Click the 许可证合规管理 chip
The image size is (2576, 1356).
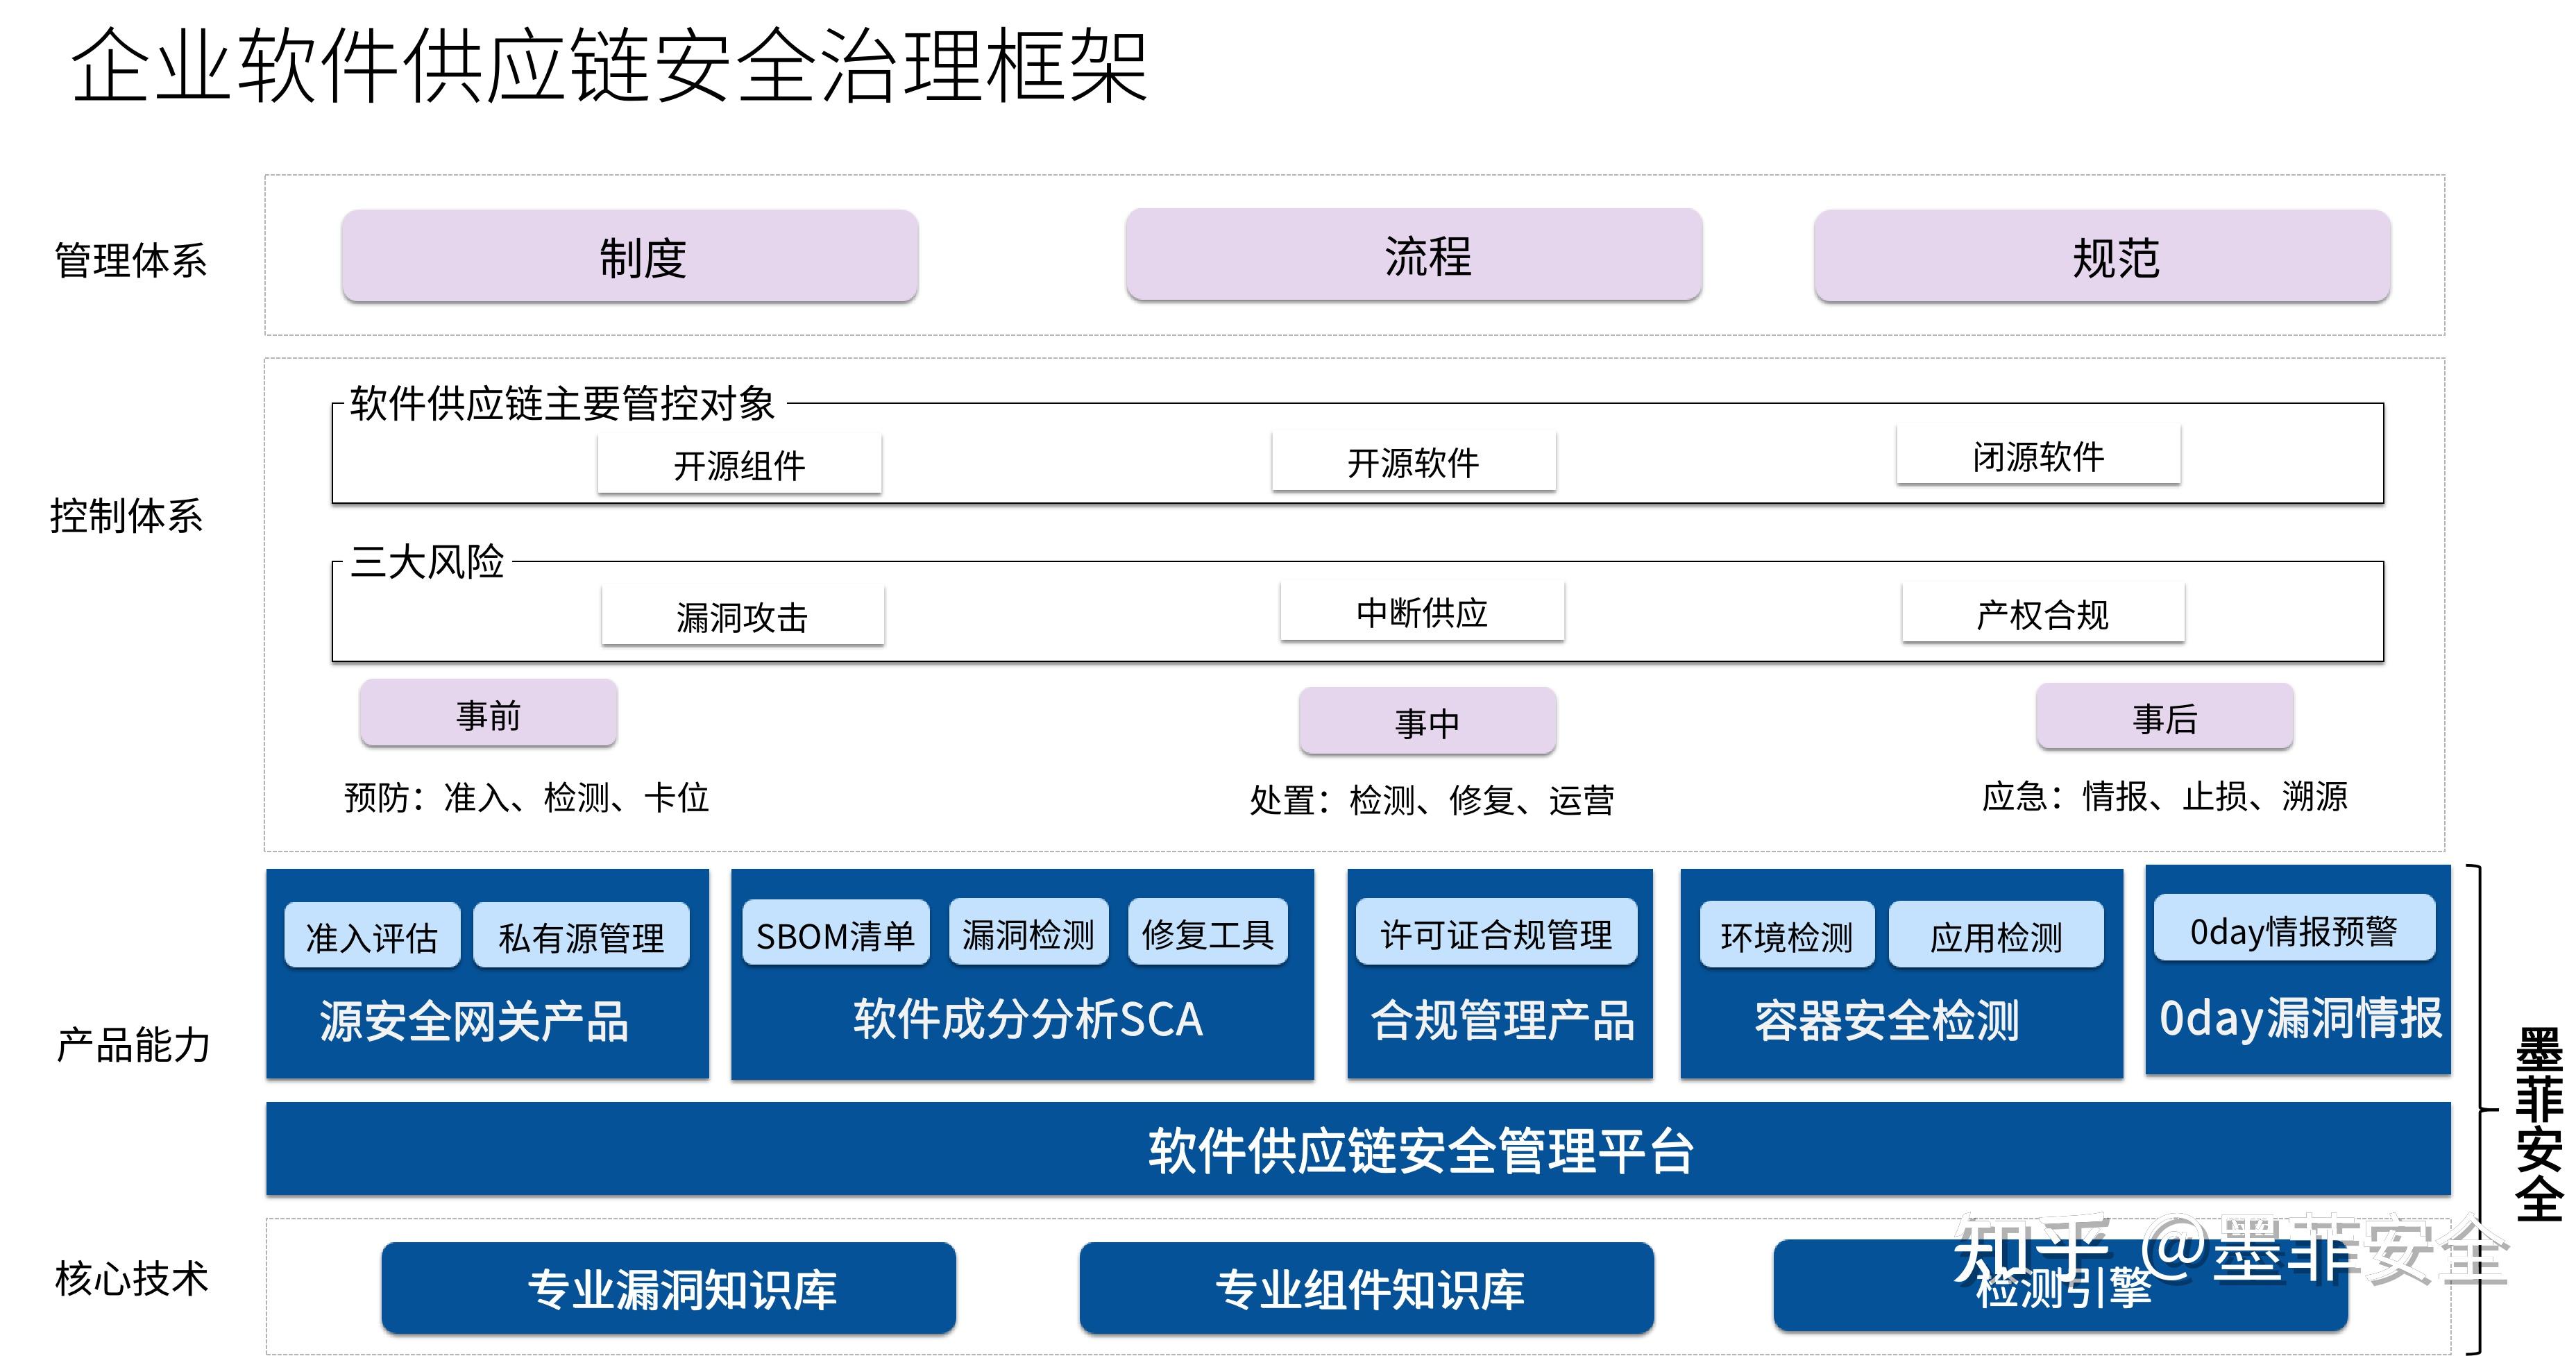(x=1496, y=932)
